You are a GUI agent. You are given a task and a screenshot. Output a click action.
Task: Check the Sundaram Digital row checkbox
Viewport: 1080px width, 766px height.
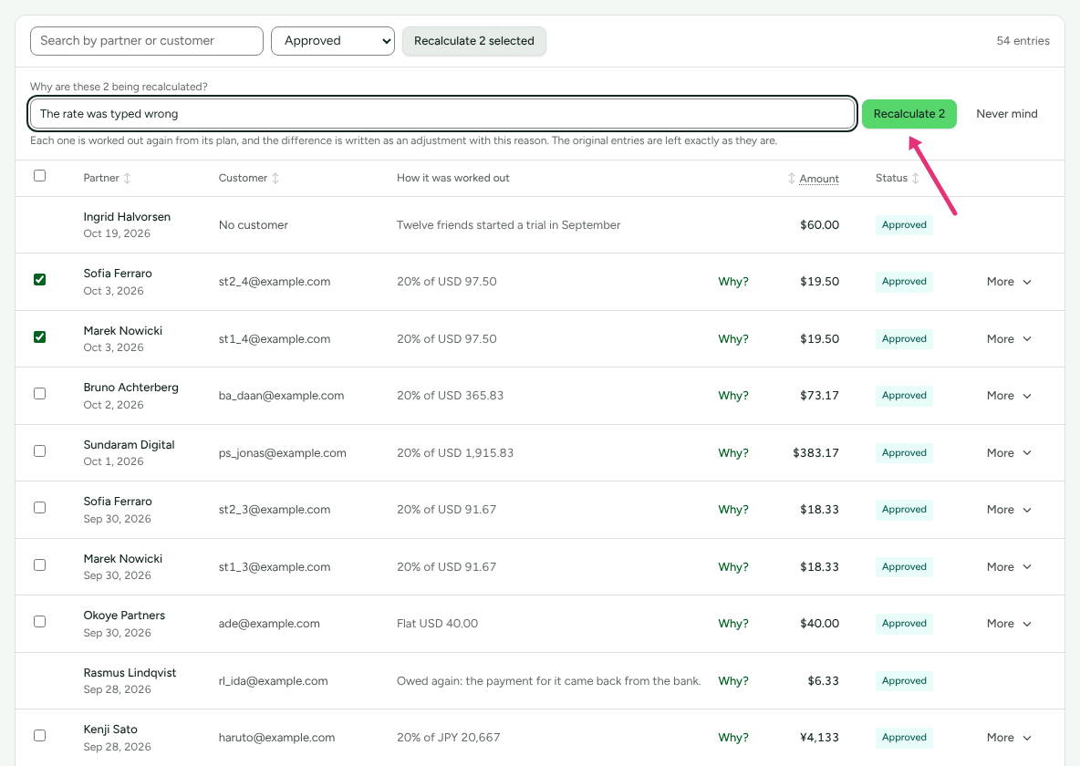click(40, 450)
